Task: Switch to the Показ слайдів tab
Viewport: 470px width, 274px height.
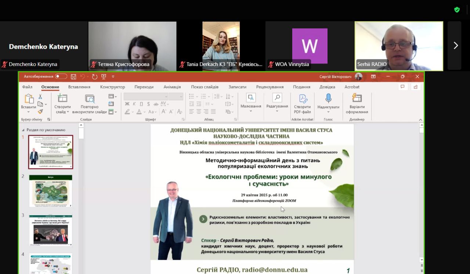Action: (205, 87)
